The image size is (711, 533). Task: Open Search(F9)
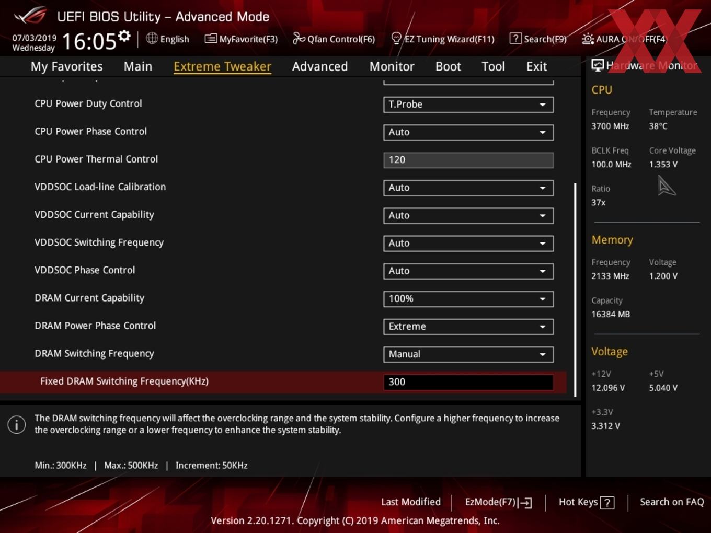pyautogui.click(x=538, y=39)
